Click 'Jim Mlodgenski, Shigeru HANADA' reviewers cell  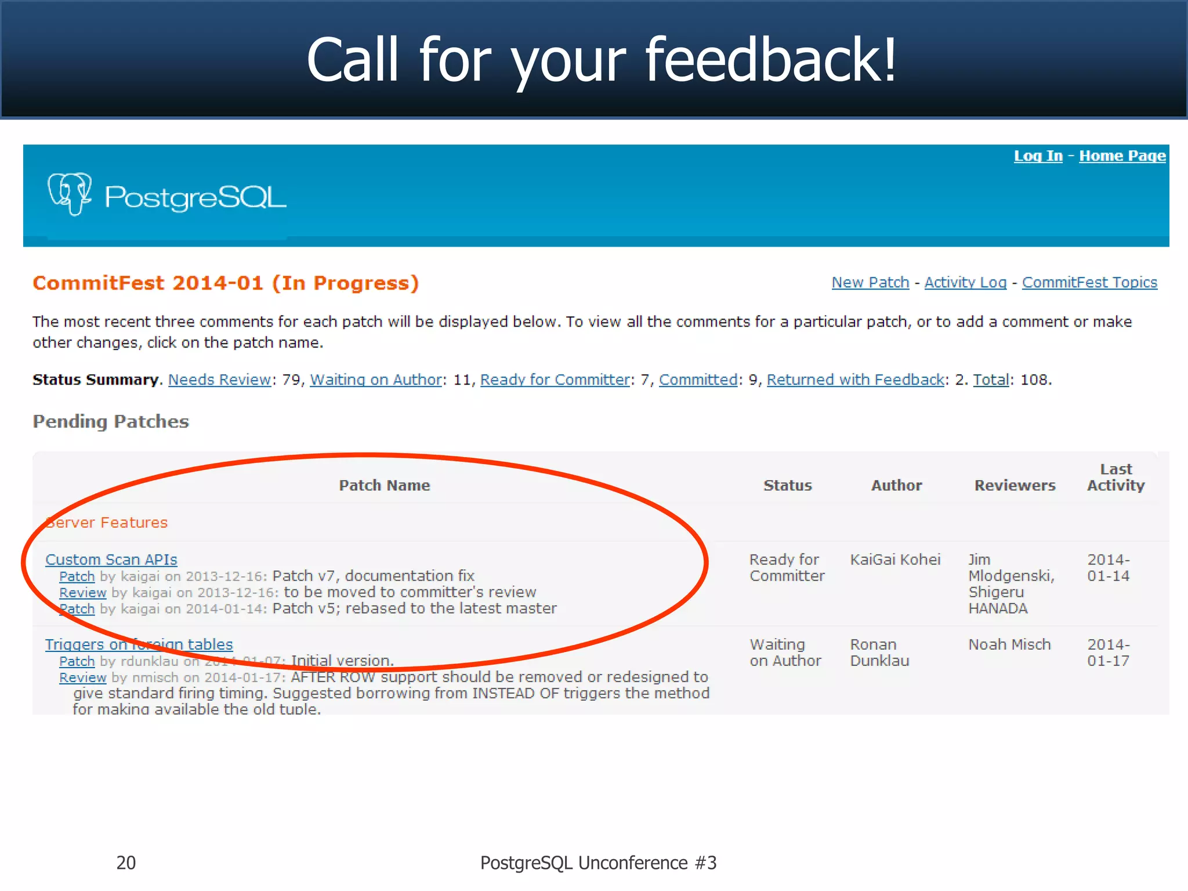1011,584
